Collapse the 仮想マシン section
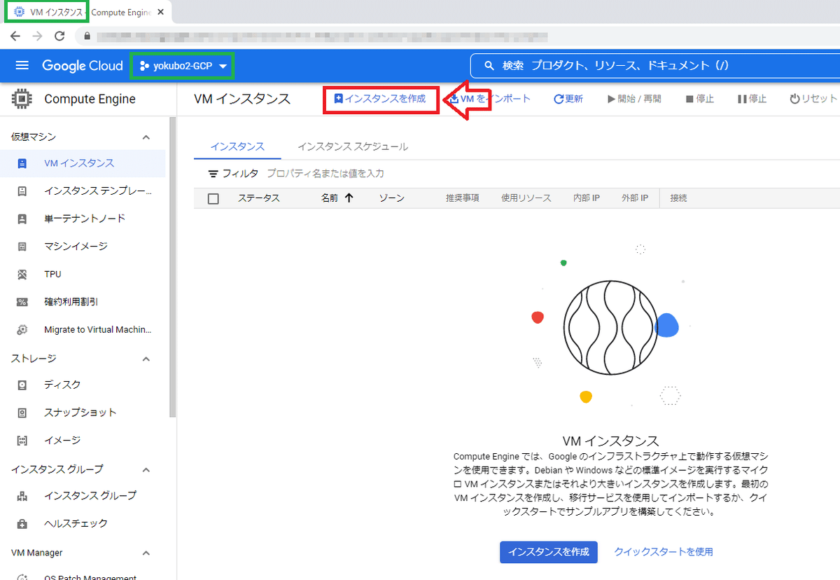840x580 pixels. (146, 137)
